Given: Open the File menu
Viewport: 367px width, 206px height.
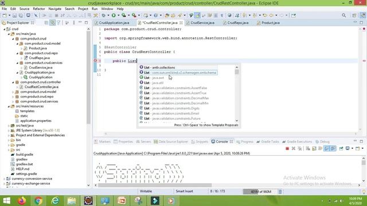Looking at the screenshot, I should [4, 9].
